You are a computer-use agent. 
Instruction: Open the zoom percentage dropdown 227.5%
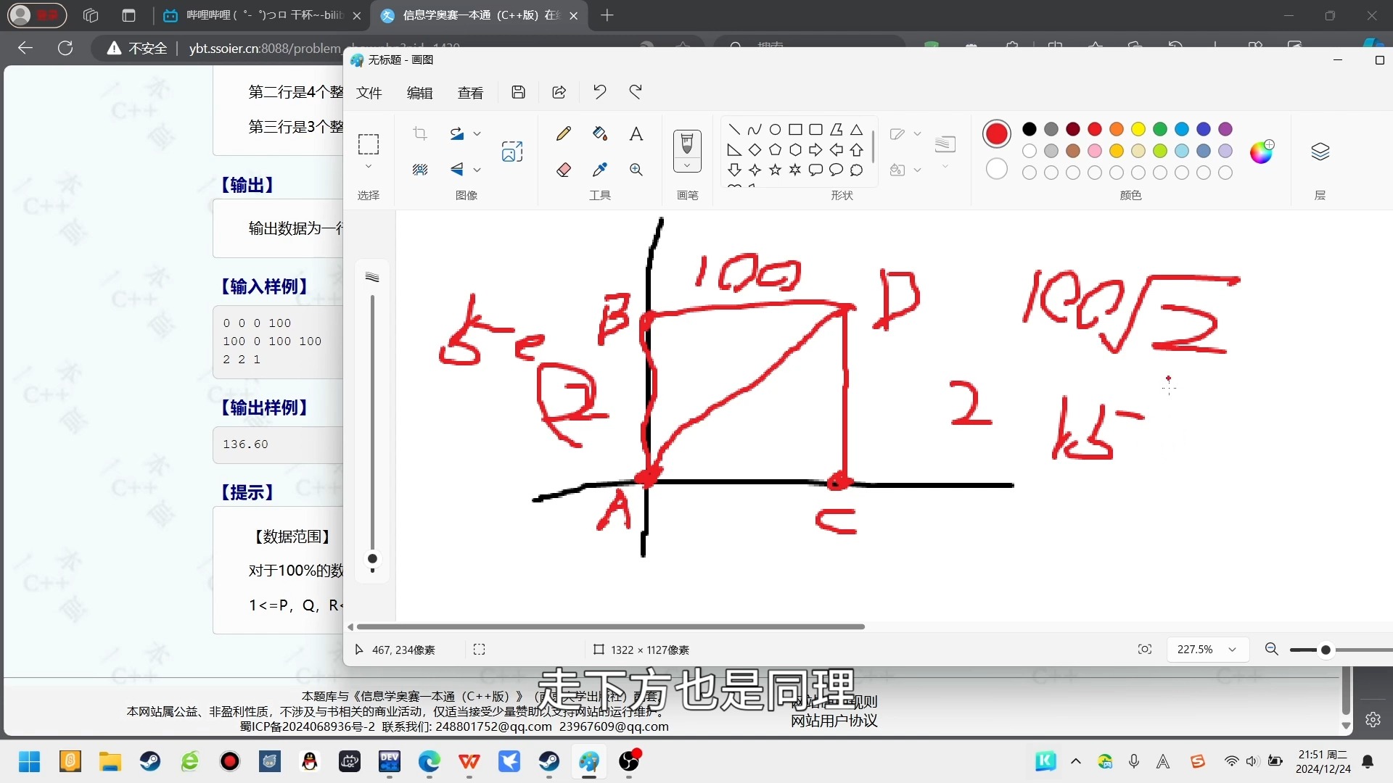click(1232, 650)
